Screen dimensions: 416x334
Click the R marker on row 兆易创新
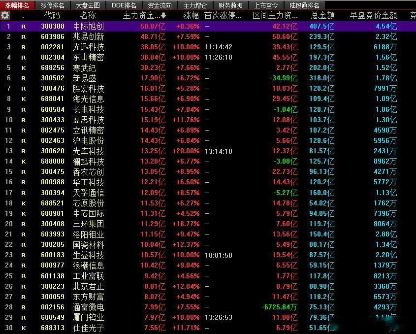tap(24, 37)
